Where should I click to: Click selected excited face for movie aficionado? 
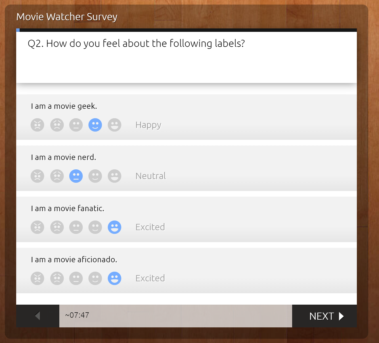click(x=114, y=278)
